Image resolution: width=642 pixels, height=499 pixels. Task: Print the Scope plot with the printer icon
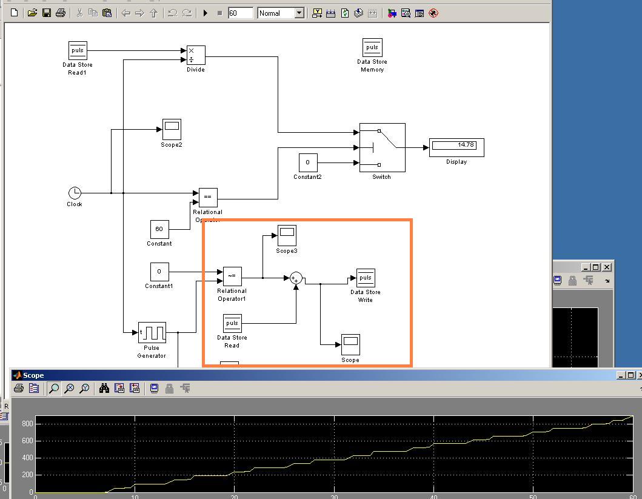point(19,388)
